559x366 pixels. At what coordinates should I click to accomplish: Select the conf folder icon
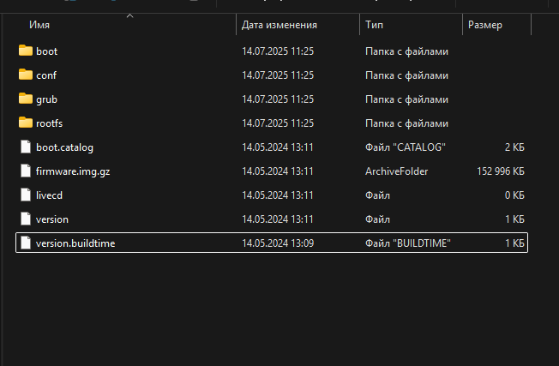pyautogui.click(x=26, y=75)
